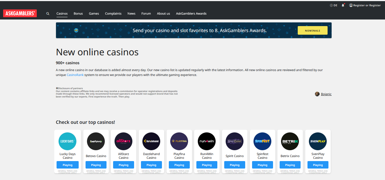This screenshot has width=385, height=180.
Task: Click the Betovo casino logo
Action: [x=96, y=141]
